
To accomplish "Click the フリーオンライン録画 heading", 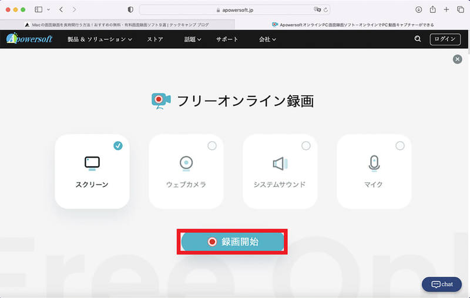I will (x=245, y=101).
